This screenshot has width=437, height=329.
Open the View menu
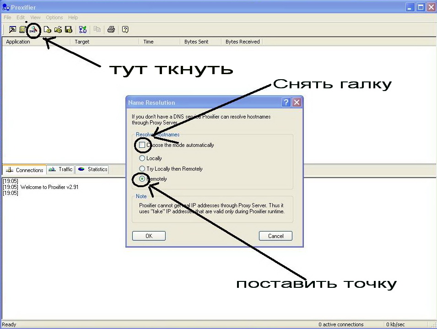[35, 17]
